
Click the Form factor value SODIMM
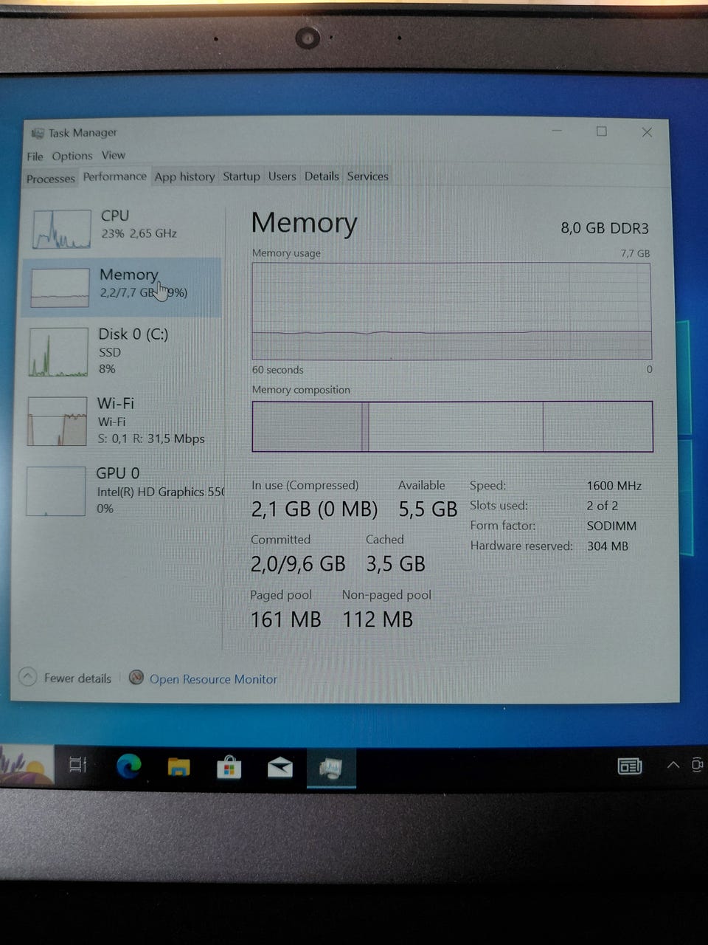611,526
